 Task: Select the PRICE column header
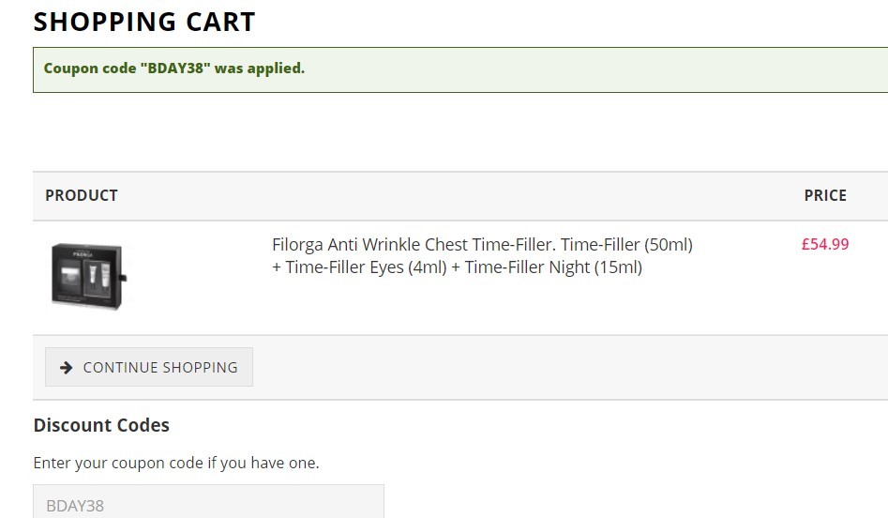tap(825, 195)
